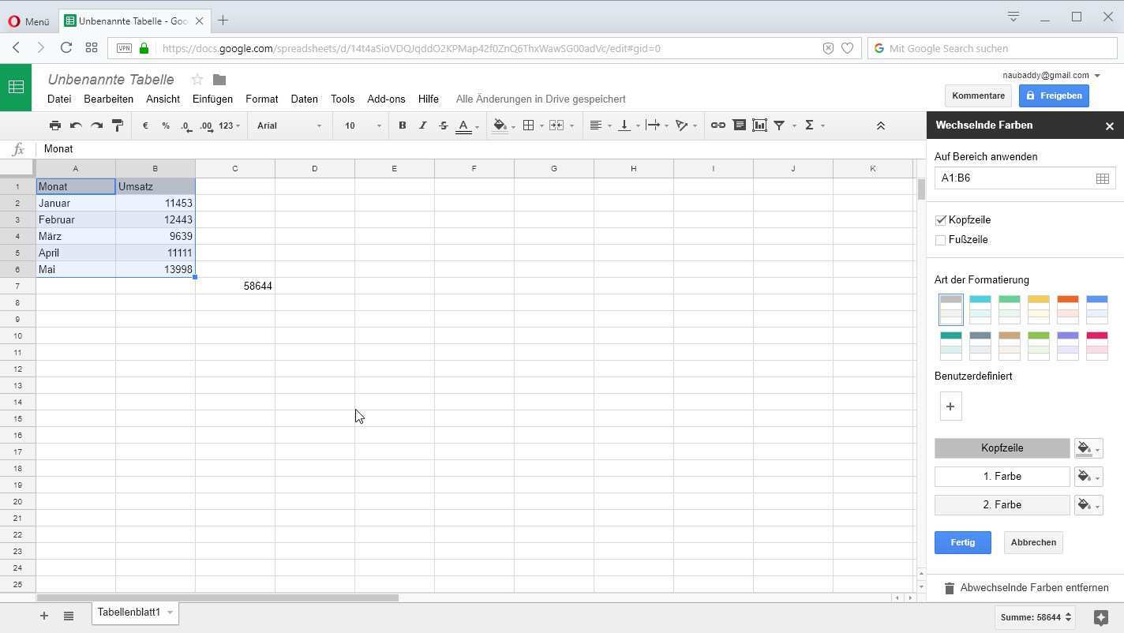Click the Fertig button

point(962,543)
